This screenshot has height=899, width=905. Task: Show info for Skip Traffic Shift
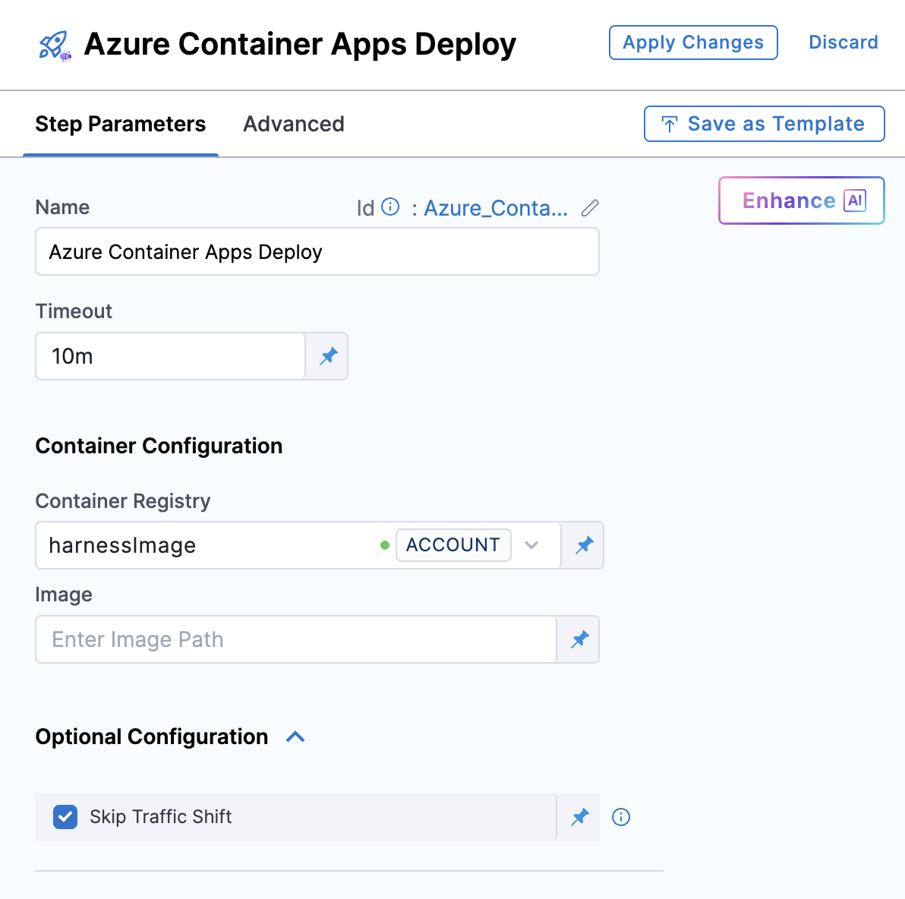point(621,817)
